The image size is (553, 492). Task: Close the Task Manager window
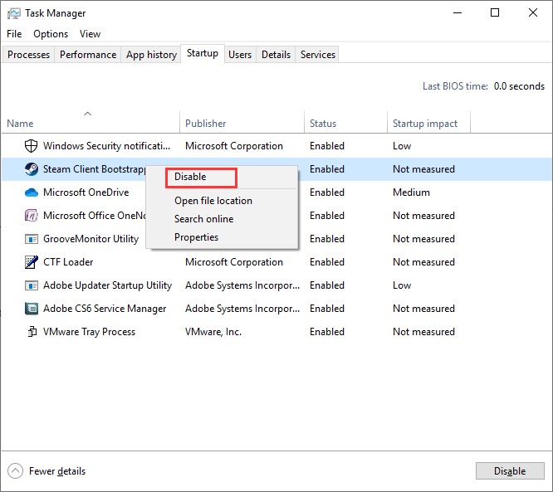point(533,13)
